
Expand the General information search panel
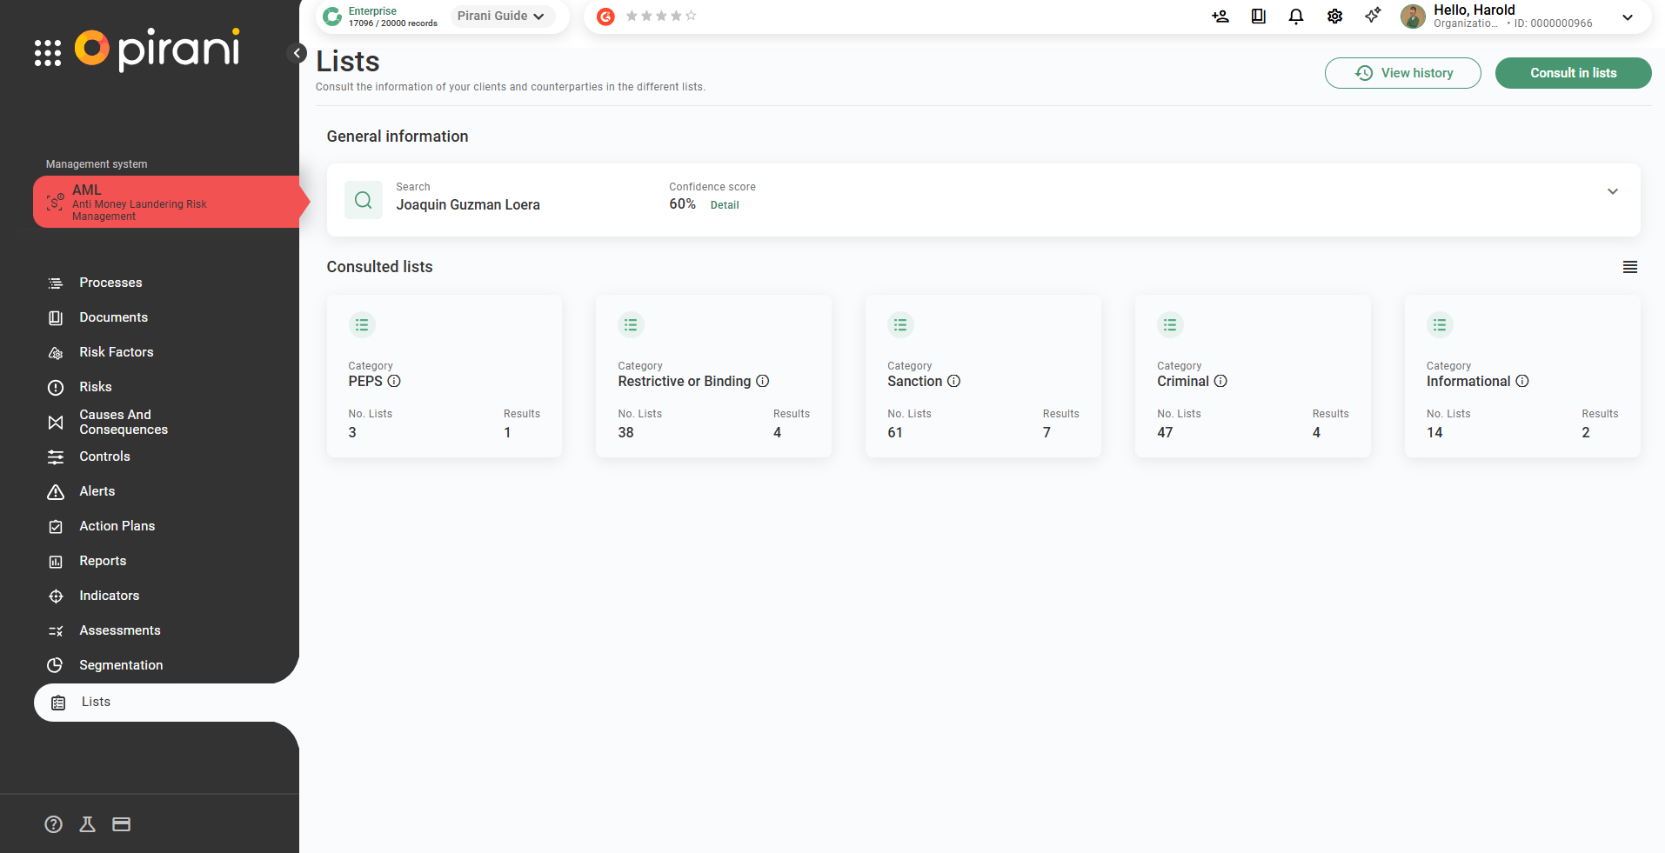pyautogui.click(x=1612, y=191)
